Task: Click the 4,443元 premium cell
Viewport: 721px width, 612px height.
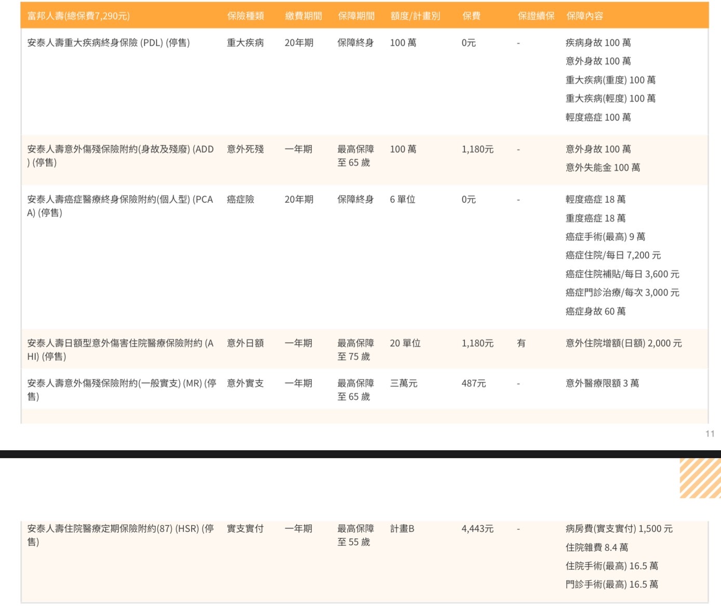Action: pos(477,528)
